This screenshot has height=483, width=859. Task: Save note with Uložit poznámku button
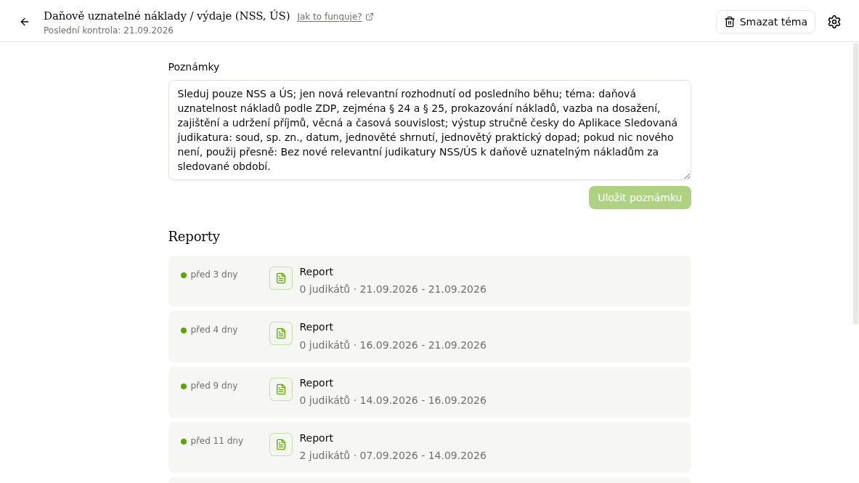click(x=639, y=198)
